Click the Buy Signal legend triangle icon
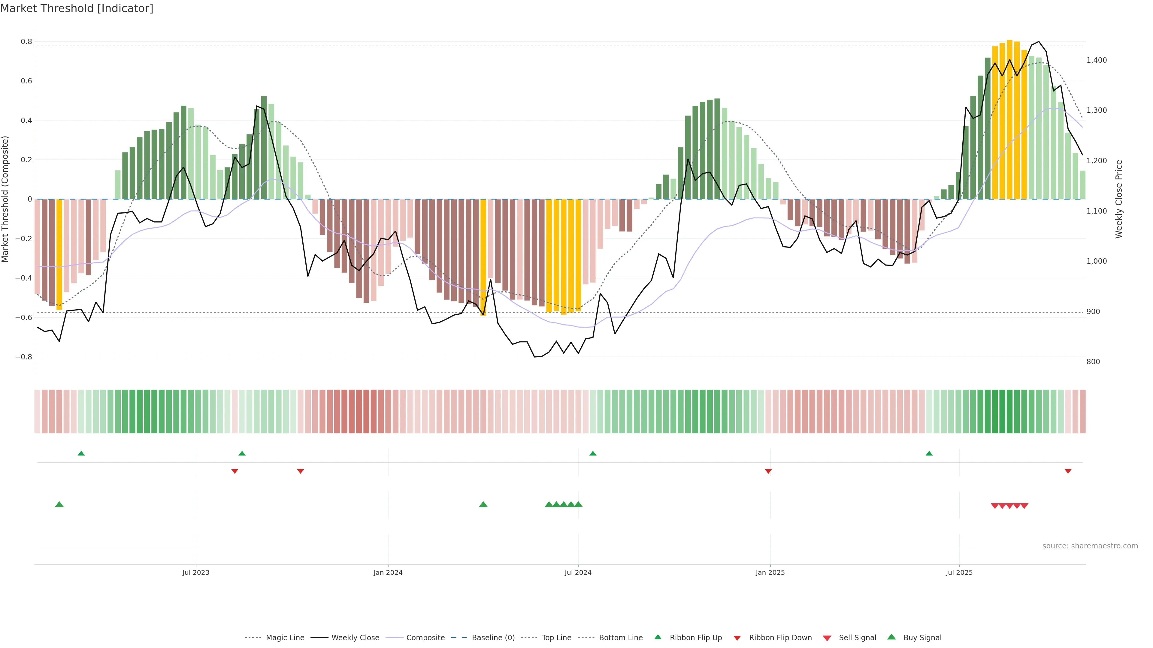Viewport: 1153px width, 648px height. click(x=891, y=637)
